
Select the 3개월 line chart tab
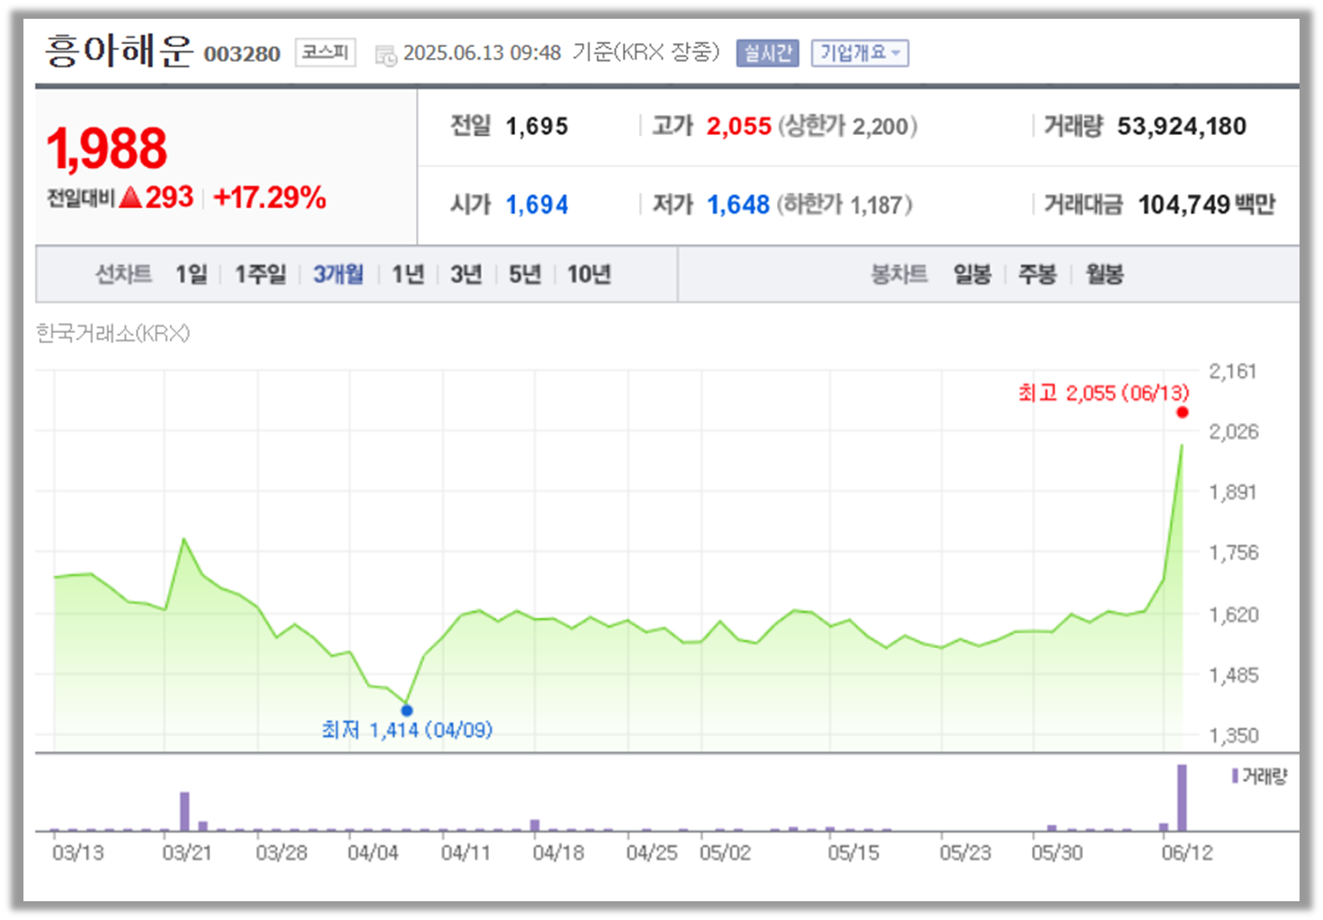coord(338,274)
